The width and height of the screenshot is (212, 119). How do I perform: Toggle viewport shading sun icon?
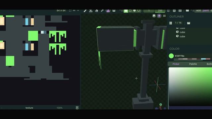(x=159, y=16)
